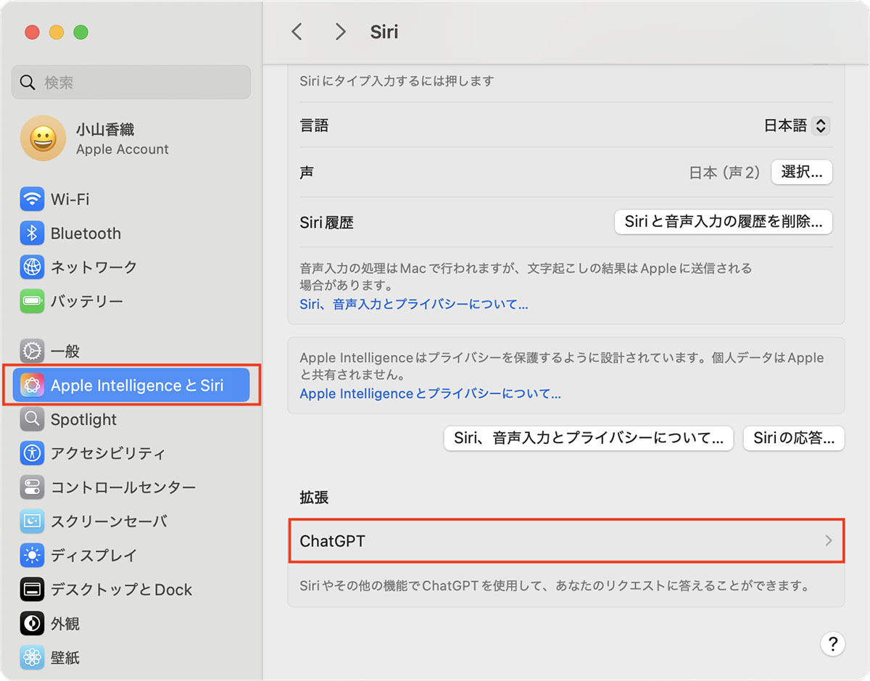Click the ChatGPT label in the 拡張 section
Image resolution: width=870 pixels, height=681 pixels.
(x=332, y=541)
